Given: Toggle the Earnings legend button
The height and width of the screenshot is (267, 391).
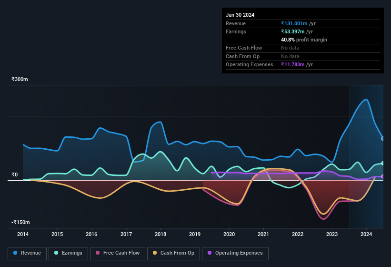Looking at the screenshot, I should click(68, 253).
